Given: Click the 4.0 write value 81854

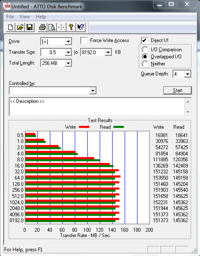Looking at the screenshot, I should (x=161, y=154).
